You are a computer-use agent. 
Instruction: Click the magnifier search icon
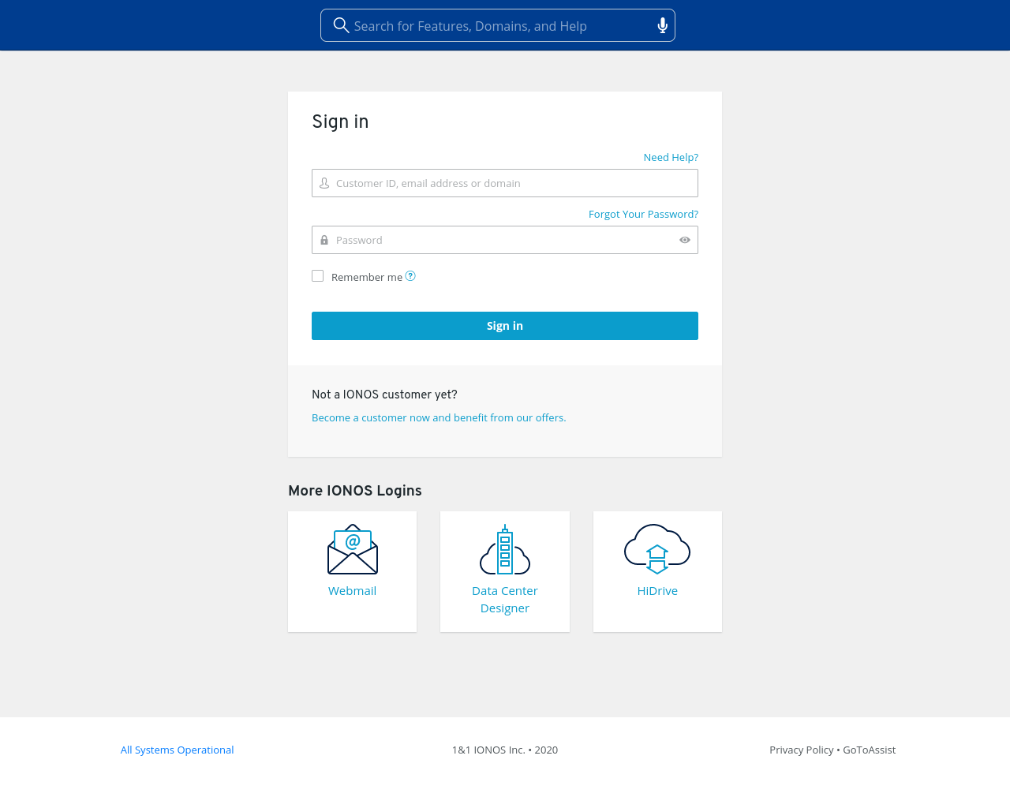[x=341, y=25]
